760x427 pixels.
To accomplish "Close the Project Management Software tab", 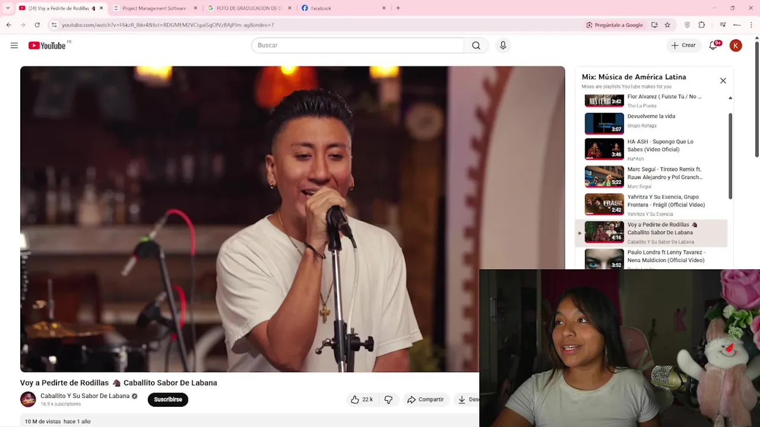I will click(195, 8).
